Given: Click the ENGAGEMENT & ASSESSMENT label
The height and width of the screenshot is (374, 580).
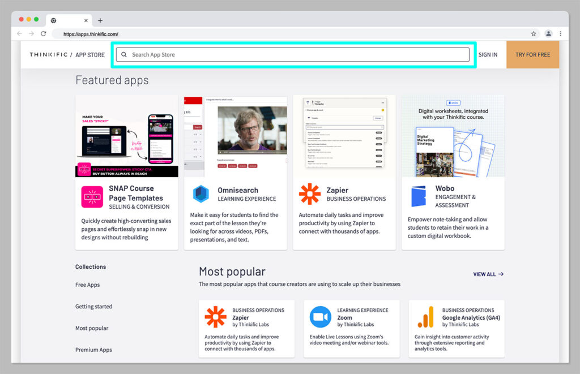Looking at the screenshot, I should (x=455, y=201).
